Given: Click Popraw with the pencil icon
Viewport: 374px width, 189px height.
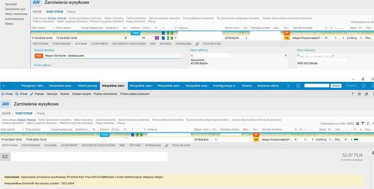Looking at the screenshot, I should pos(37,94).
